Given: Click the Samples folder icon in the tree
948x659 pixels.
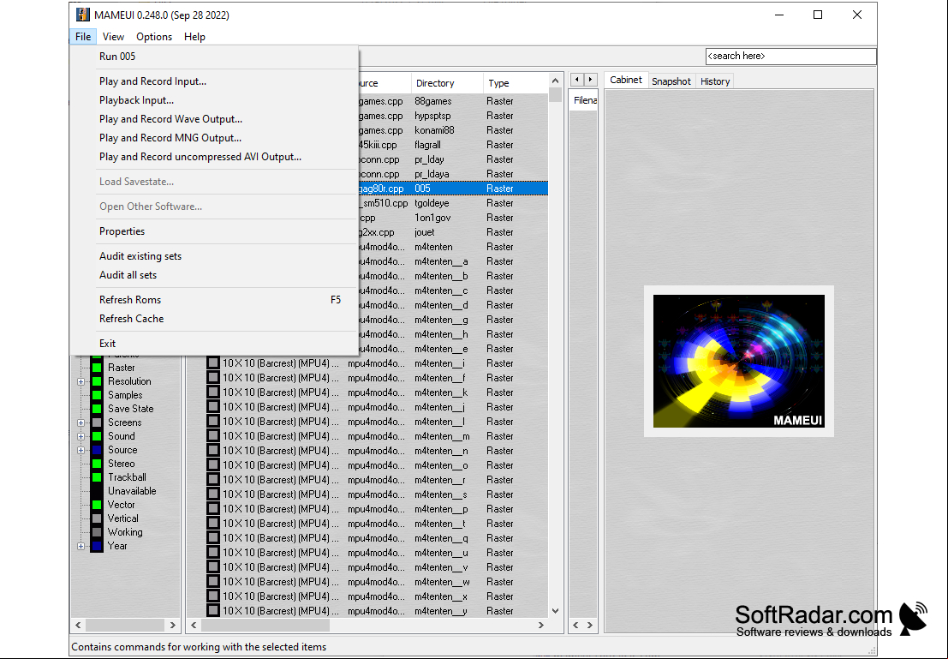Looking at the screenshot, I should [x=97, y=395].
